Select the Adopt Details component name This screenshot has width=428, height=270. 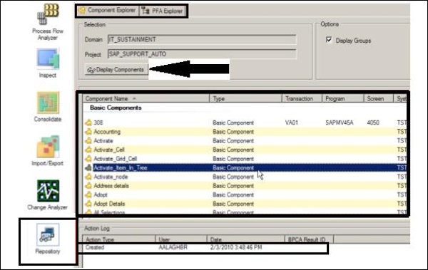109,204
